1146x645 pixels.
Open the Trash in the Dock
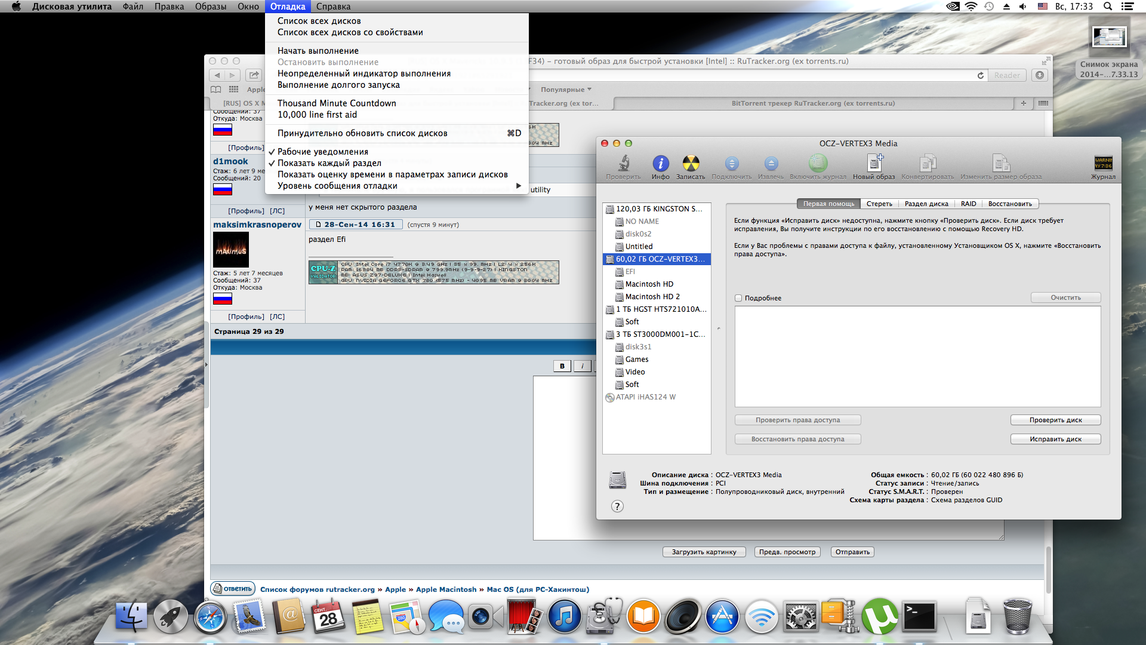[x=1018, y=617]
